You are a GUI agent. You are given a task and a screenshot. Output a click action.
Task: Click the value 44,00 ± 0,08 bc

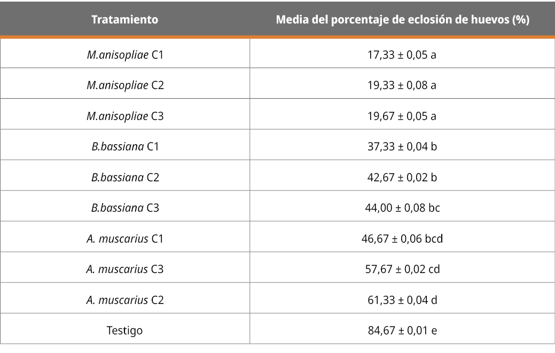pyautogui.click(x=402, y=208)
